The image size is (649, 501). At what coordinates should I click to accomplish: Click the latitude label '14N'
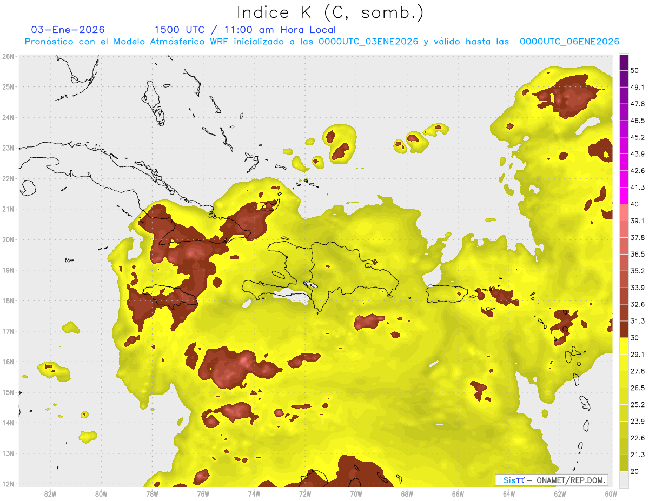(8, 423)
